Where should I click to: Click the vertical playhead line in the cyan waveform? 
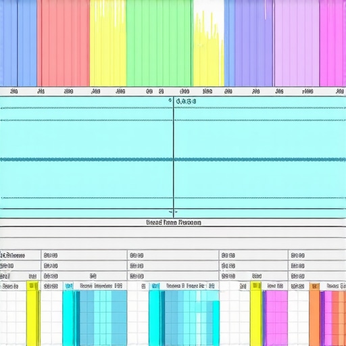(174, 157)
